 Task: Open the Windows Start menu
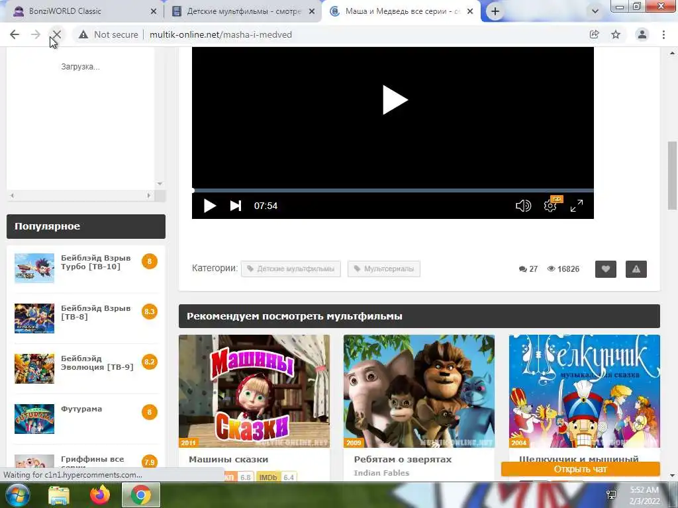point(17,495)
